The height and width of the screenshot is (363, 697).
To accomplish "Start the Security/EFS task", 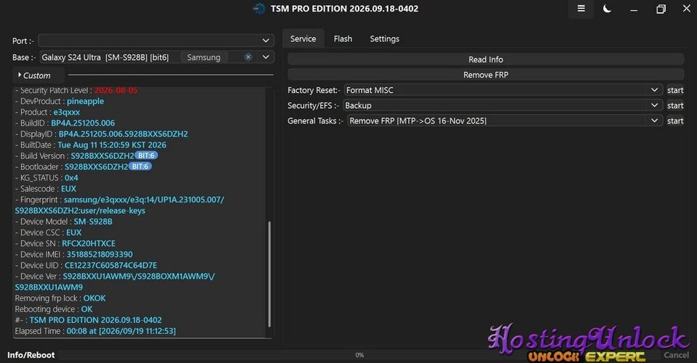I will coord(674,105).
